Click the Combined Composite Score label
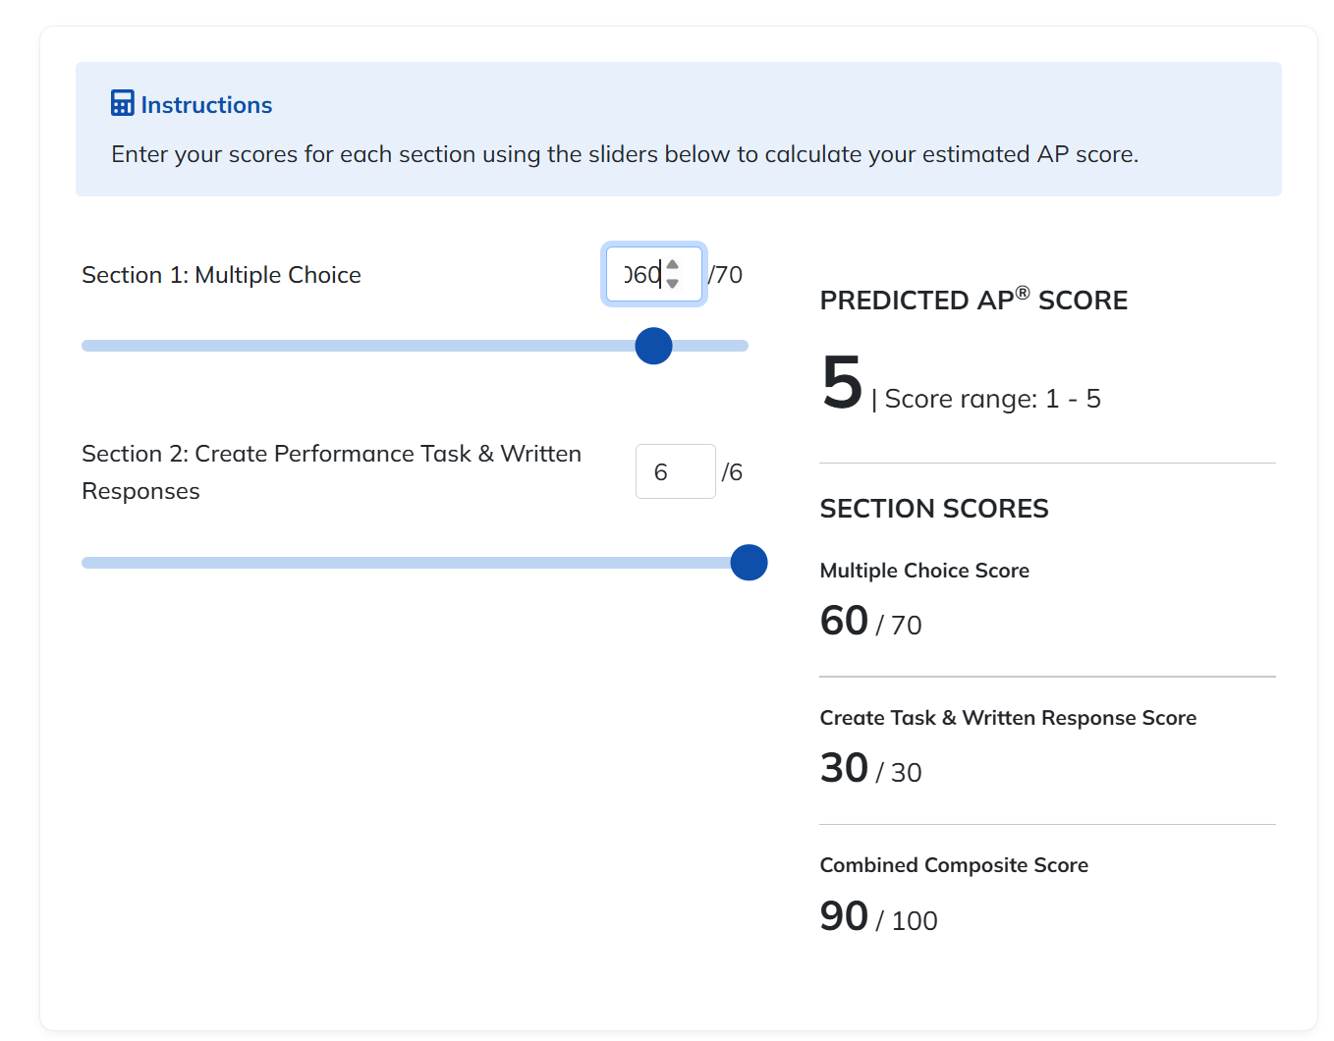This screenshot has height=1041, width=1334. 954,865
